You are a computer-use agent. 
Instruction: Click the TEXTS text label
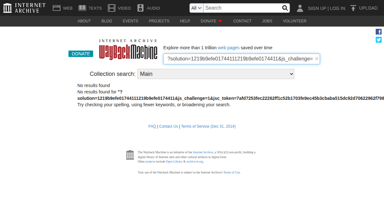(x=95, y=8)
